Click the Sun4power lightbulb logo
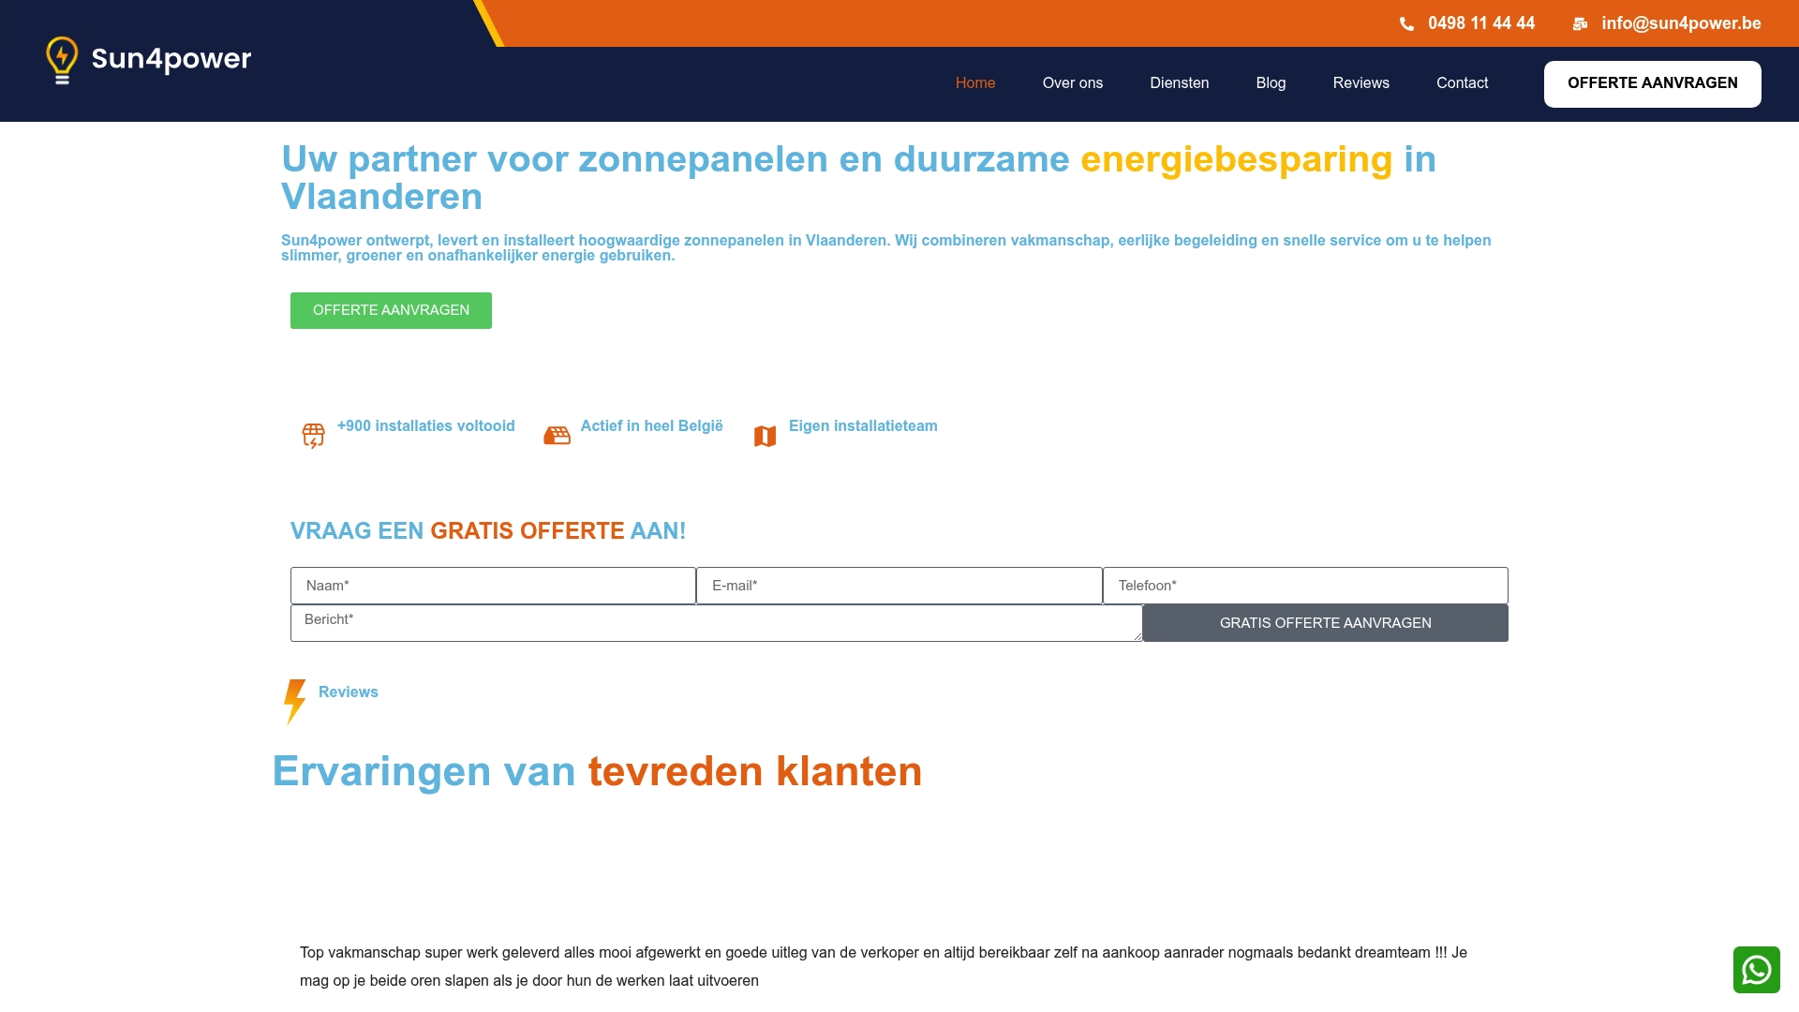Screen dimensions: 1799x1012 pos(148,60)
